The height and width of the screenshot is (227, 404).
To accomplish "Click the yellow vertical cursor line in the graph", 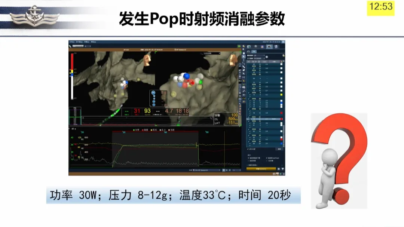I will 224,150.
